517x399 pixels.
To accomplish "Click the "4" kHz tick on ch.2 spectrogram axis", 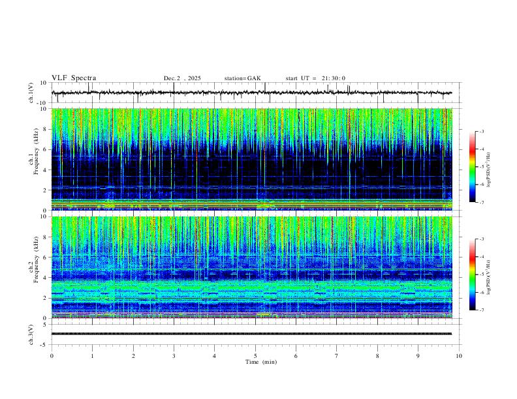I will (x=46, y=278).
